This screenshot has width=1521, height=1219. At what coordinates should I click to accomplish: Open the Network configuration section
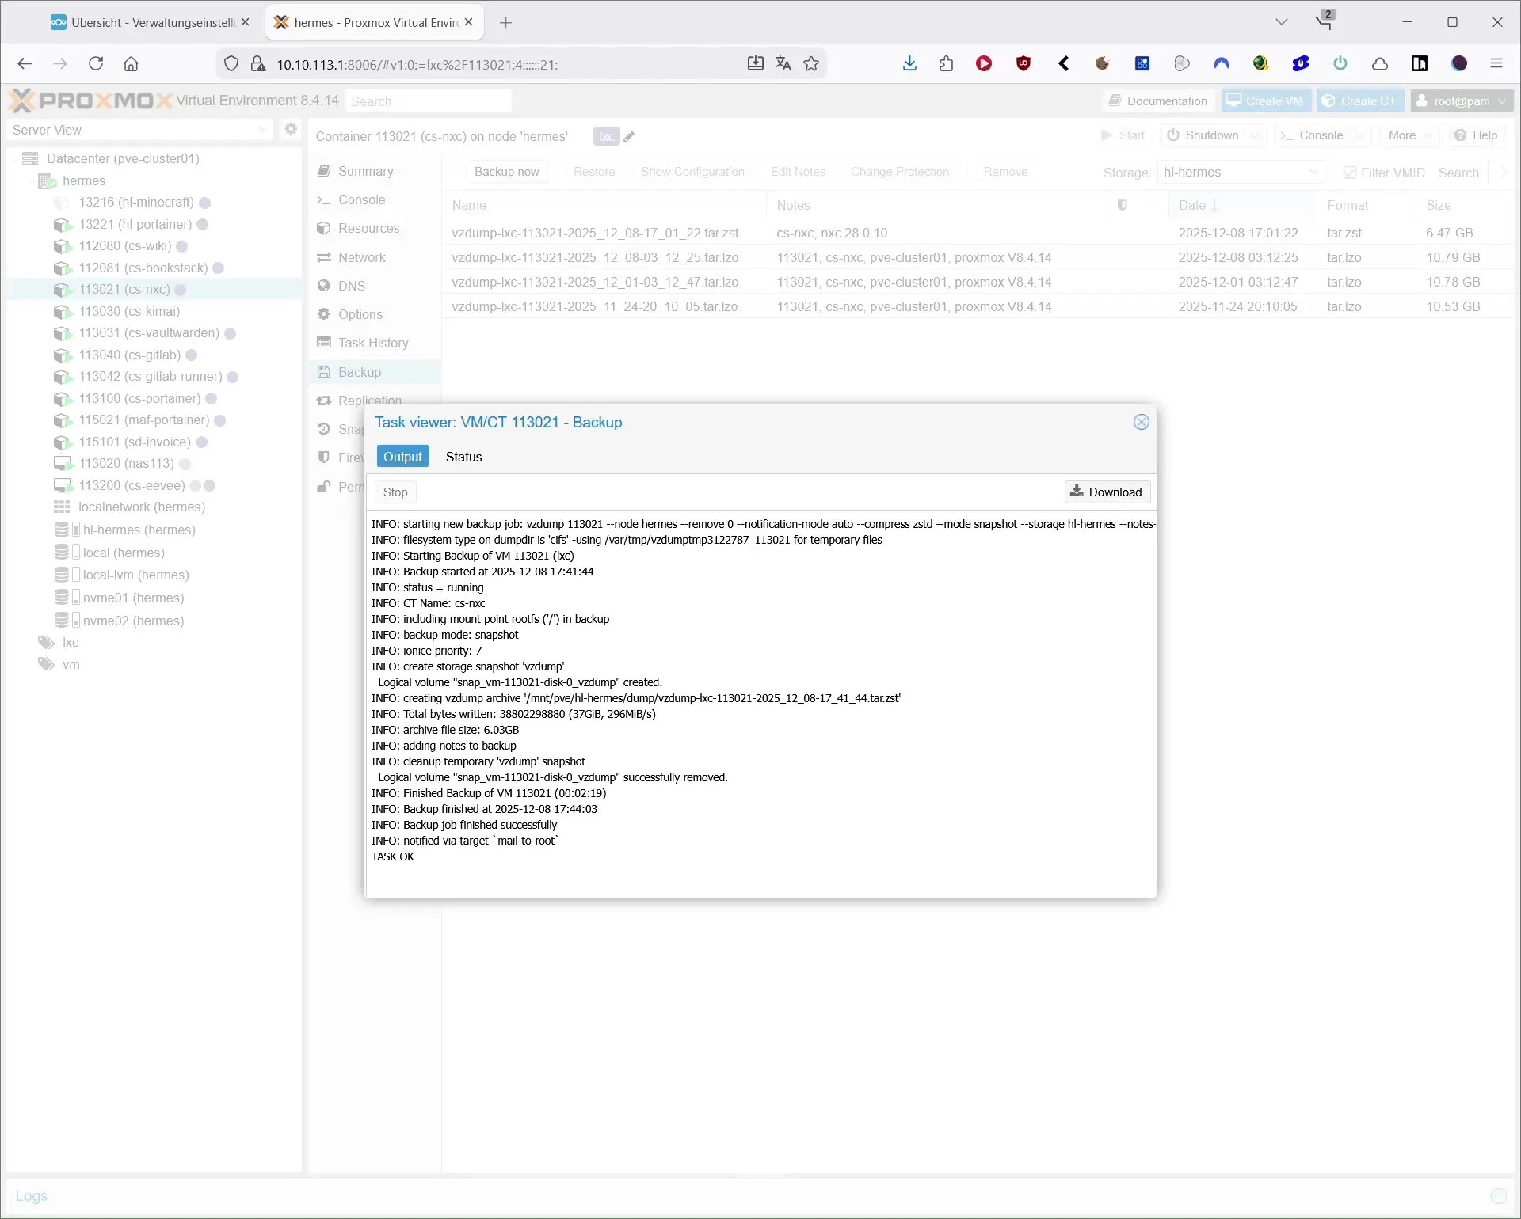(362, 256)
